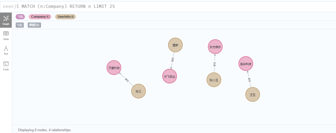336x133 pixels.
Task: Select the 掌权(4) relationship type pill
Action: [x=34, y=25]
